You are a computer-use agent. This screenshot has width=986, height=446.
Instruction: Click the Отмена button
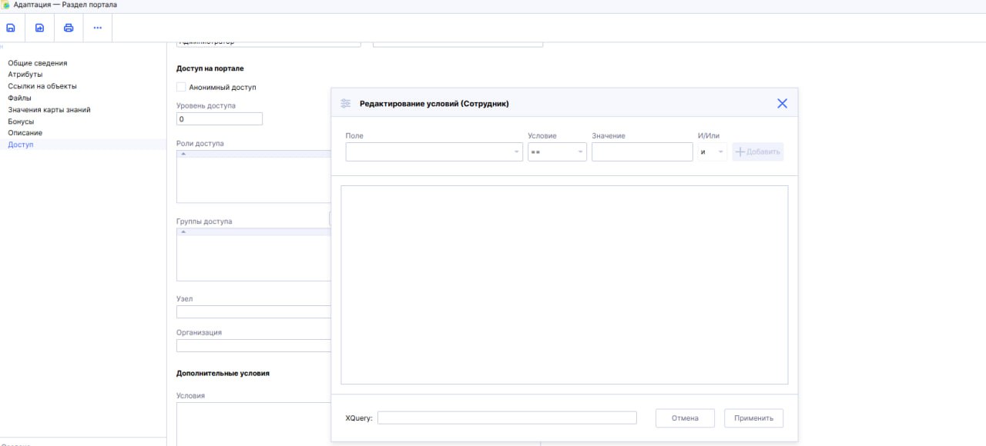pyautogui.click(x=685, y=418)
